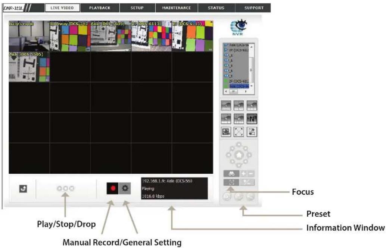The image size is (386, 248).
Task: Click the camera list scroll-down arrow
Action: (252, 86)
